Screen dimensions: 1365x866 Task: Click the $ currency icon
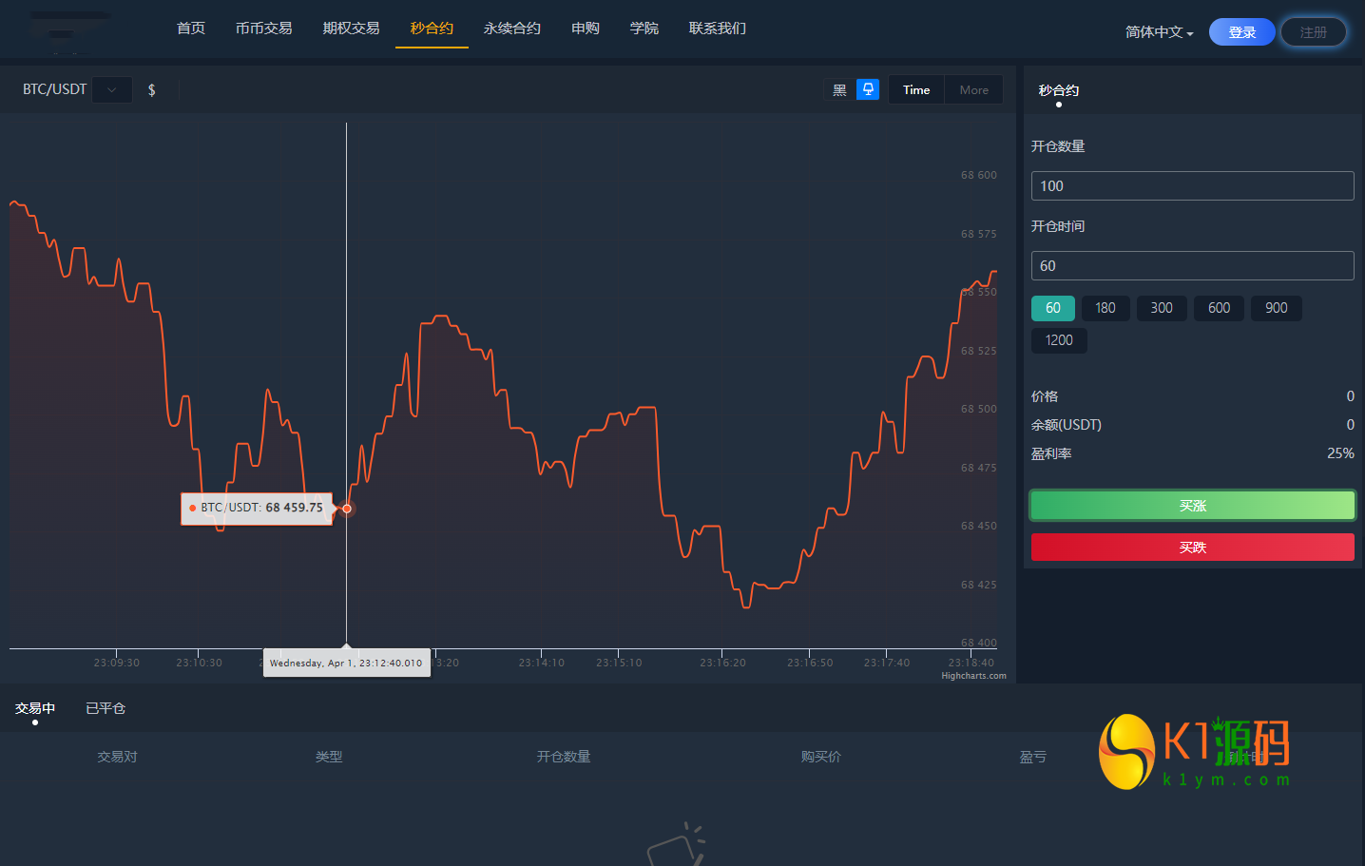tap(151, 88)
